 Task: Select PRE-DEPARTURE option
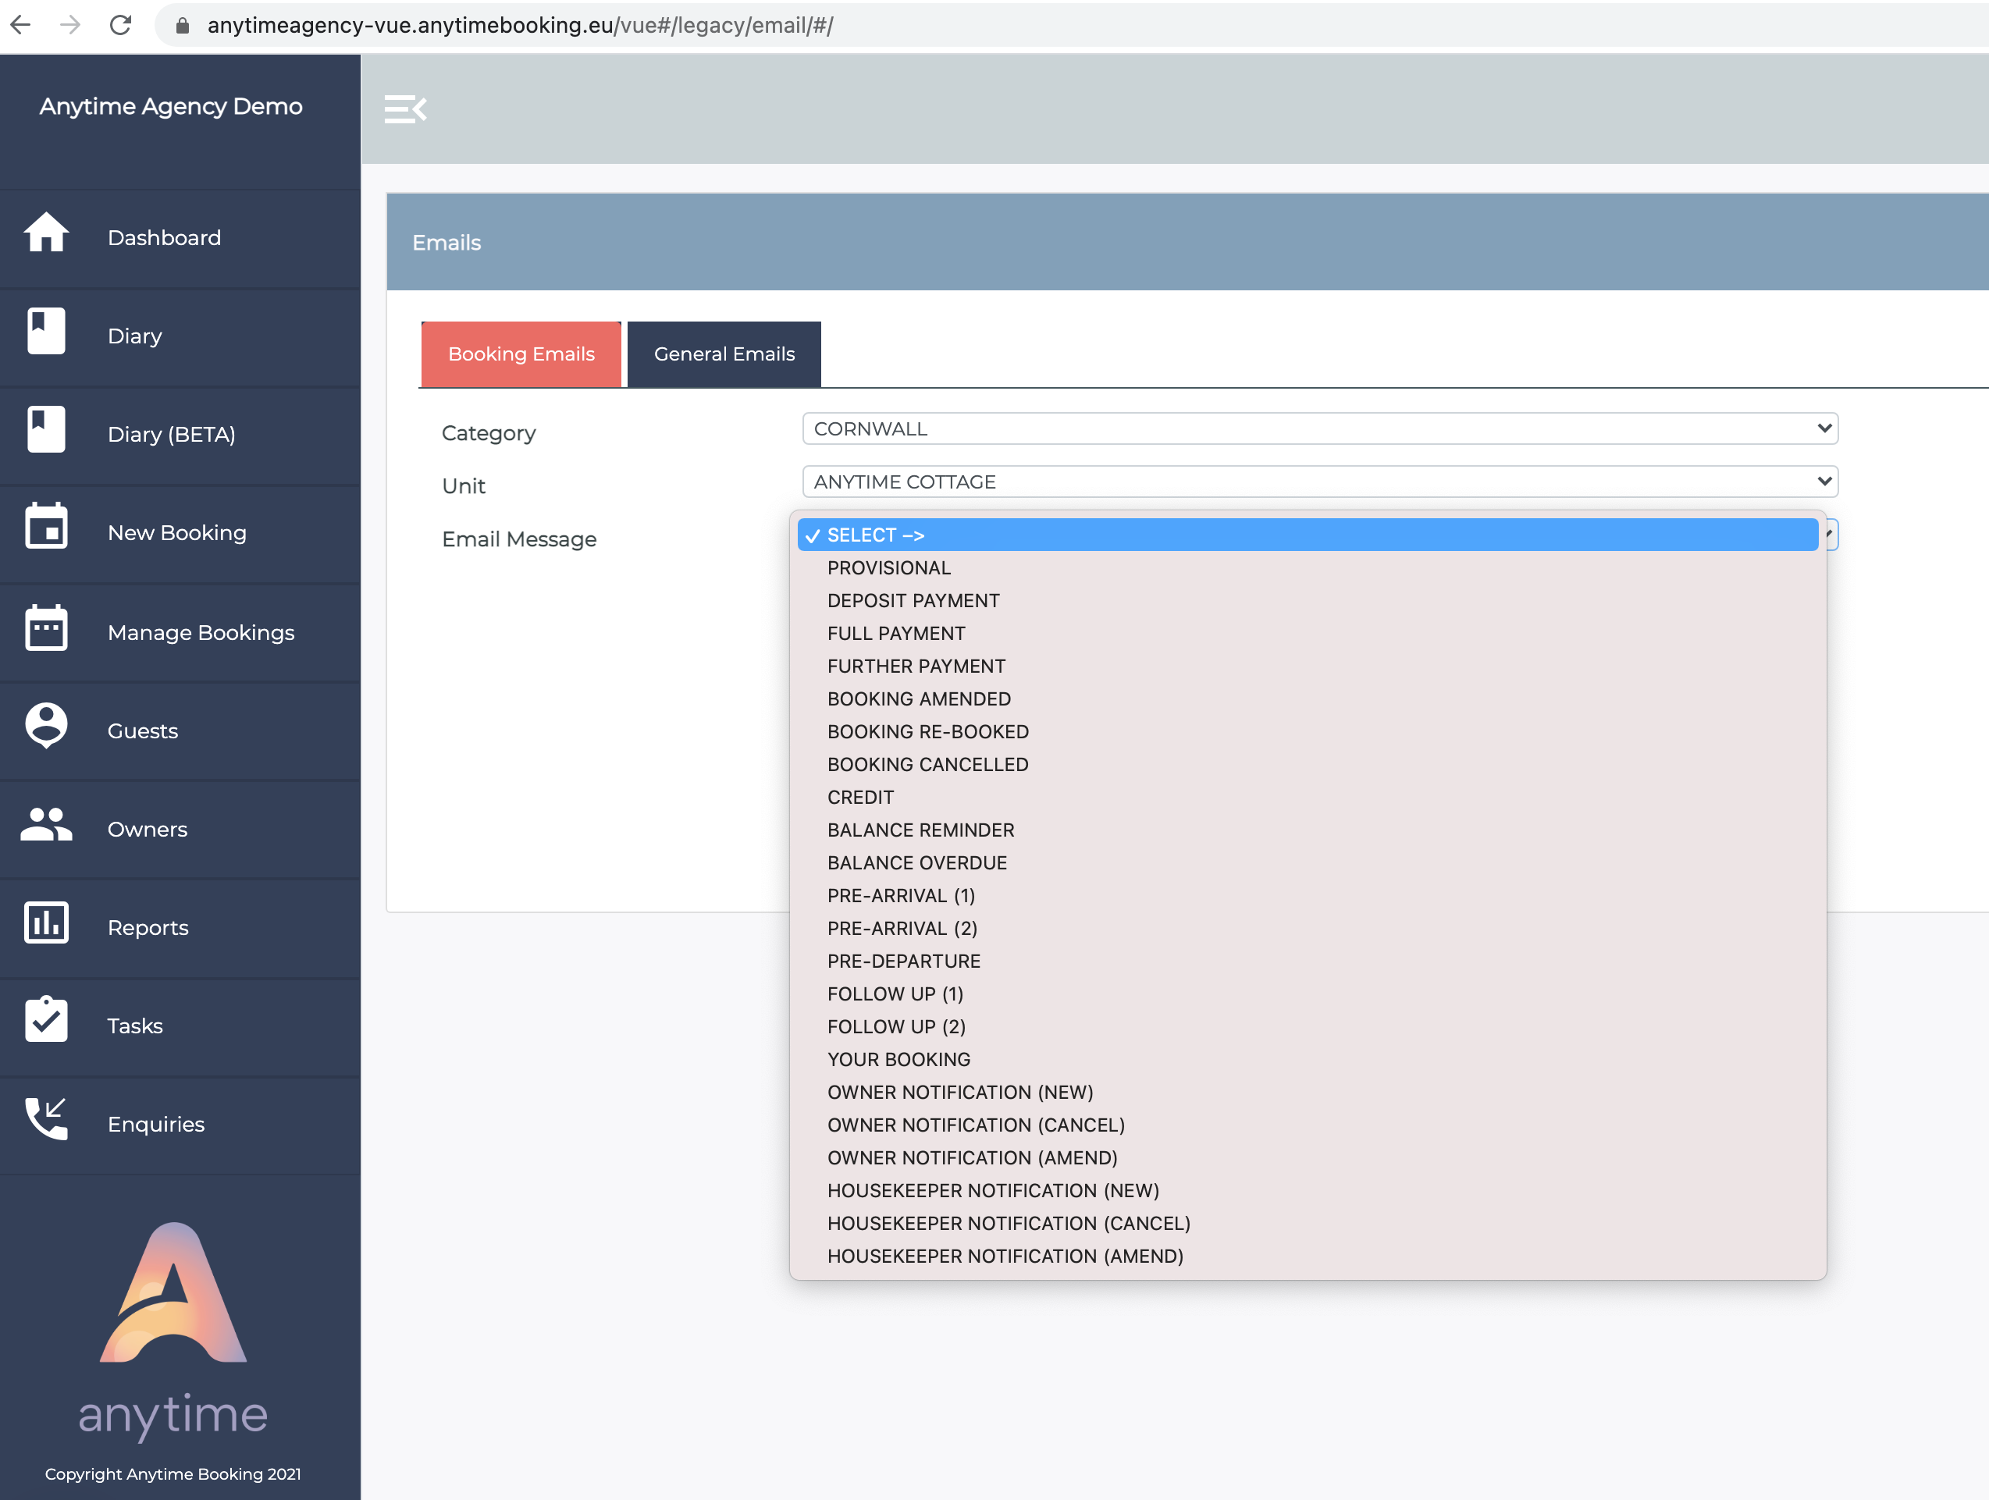point(1308,961)
